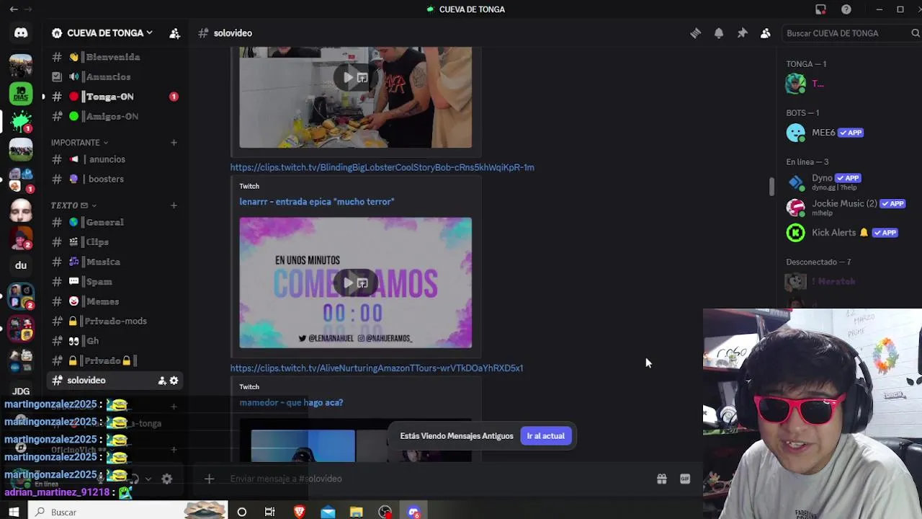Open notification settings bell icon
This screenshot has width=922, height=519.
(x=719, y=33)
